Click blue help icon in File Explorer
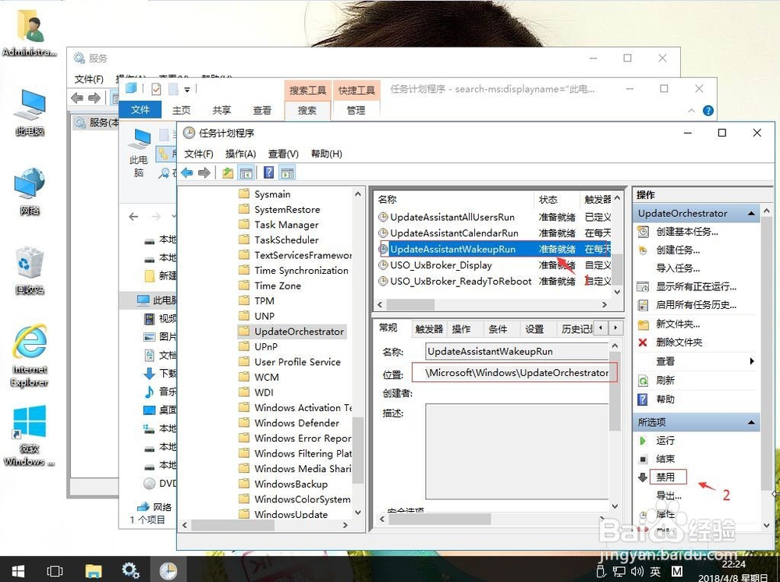Screen dimensions: 780x582 (708, 111)
